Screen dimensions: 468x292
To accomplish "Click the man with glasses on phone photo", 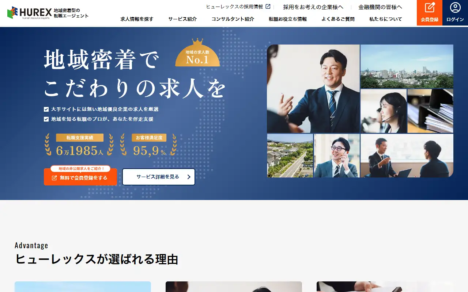I will click(337, 156).
